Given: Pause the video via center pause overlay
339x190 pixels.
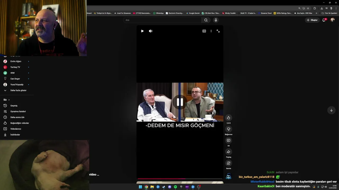Looking at the screenshot, I should pyautogui.click(x=180, y=102).
